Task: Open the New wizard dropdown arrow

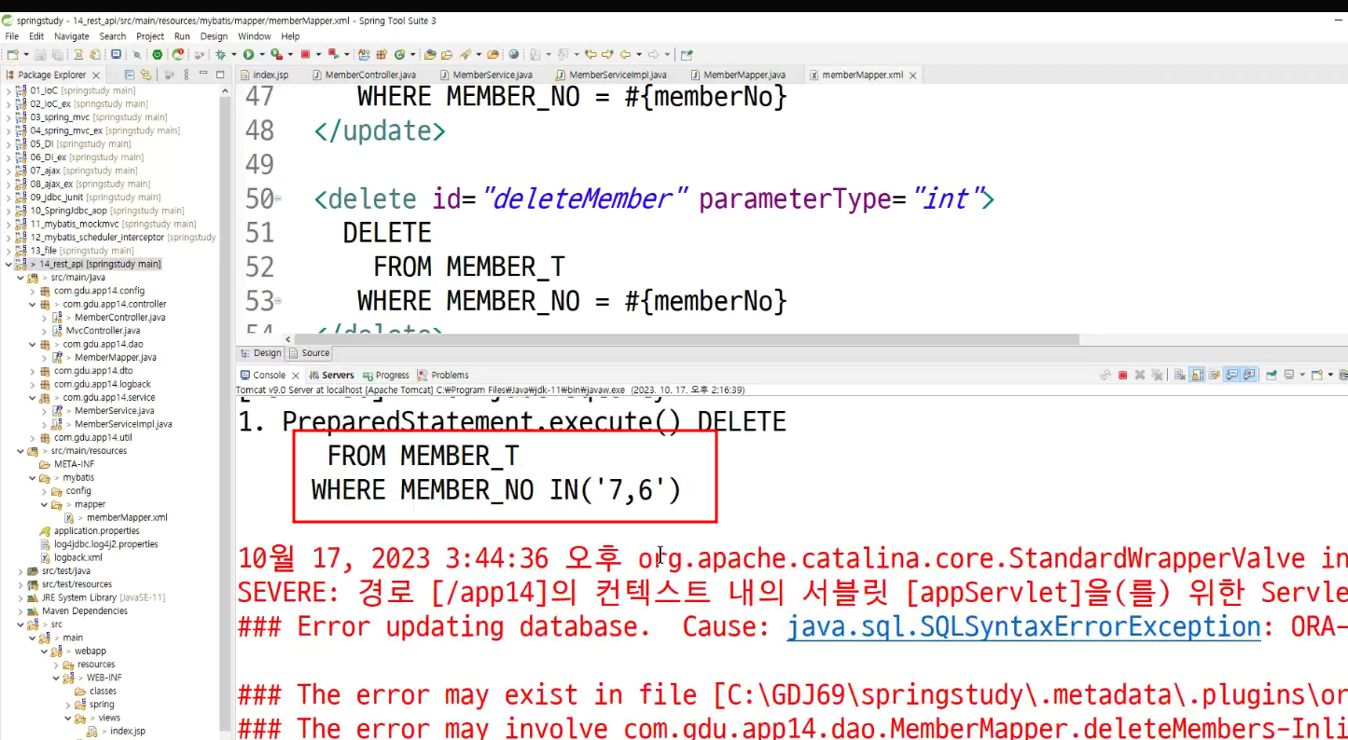Action: (26, 55)
